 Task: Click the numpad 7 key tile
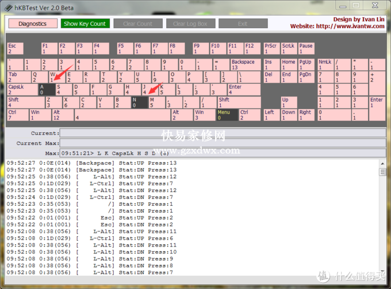325,77
